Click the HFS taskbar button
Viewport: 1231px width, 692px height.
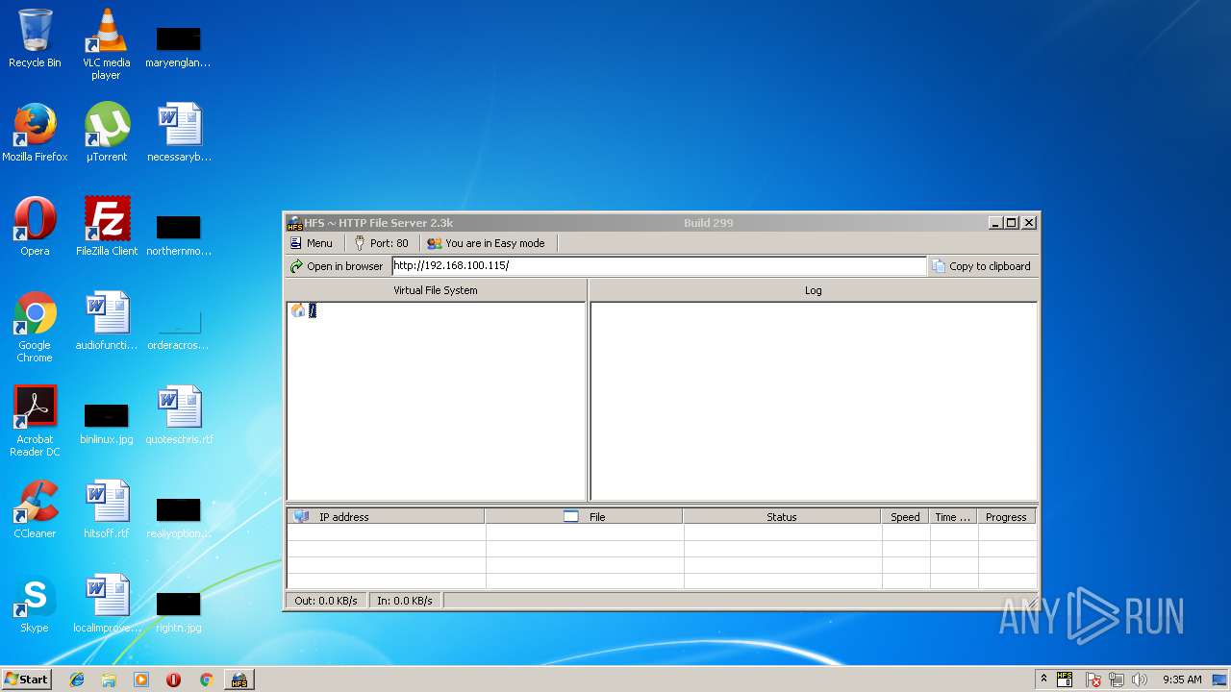click(239, 680)
